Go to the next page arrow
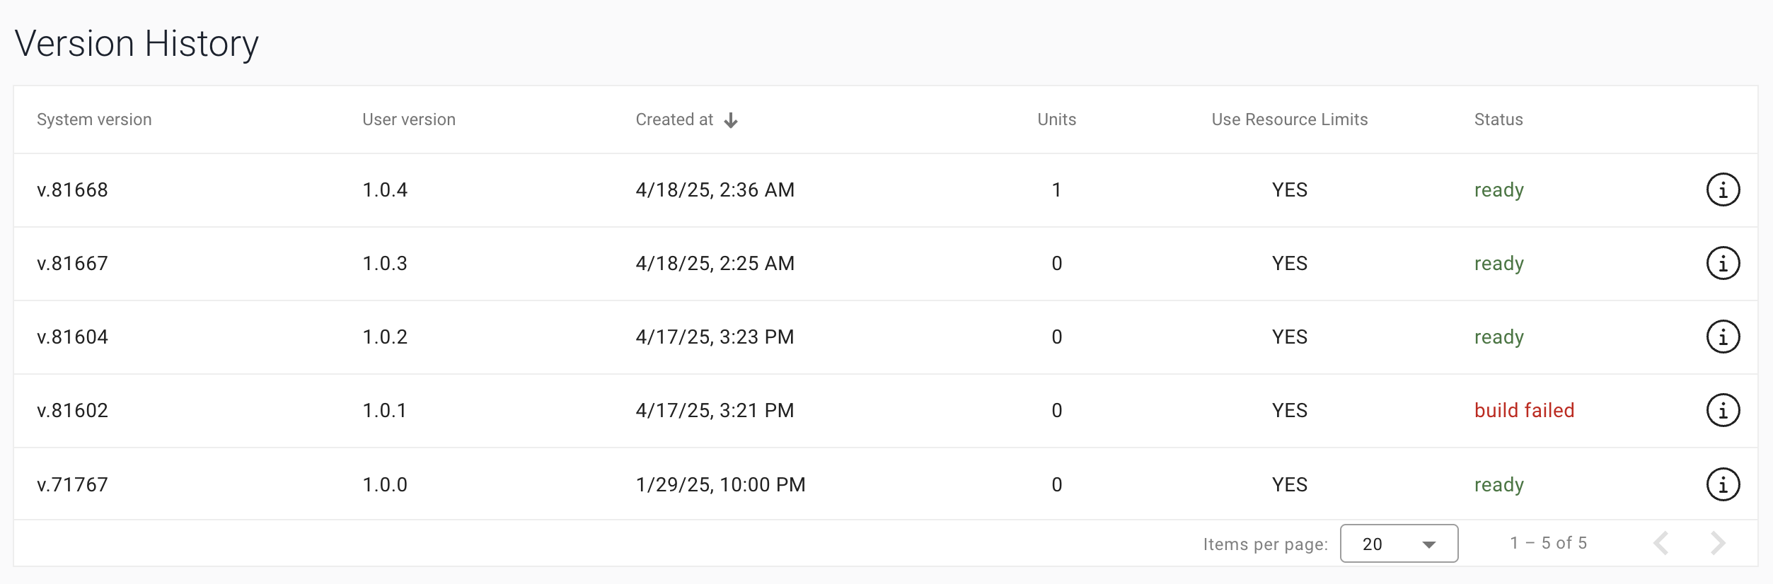The image size is (1773, 584). 1718,544
